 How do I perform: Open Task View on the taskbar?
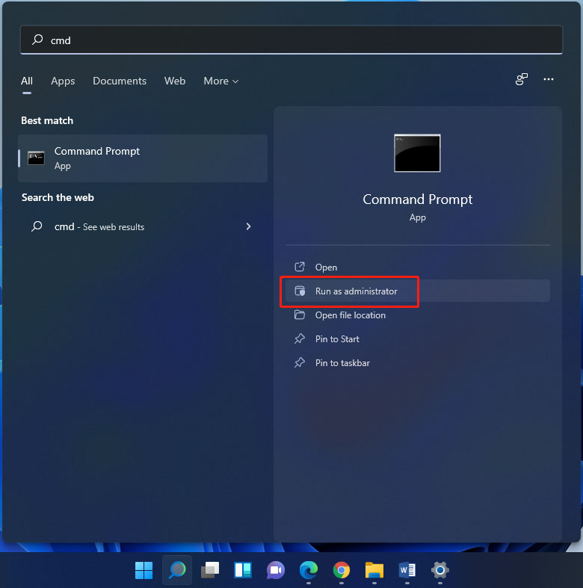click(x=210, y=571)
